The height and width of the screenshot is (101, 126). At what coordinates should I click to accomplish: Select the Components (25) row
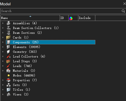[x=50, y=42]
